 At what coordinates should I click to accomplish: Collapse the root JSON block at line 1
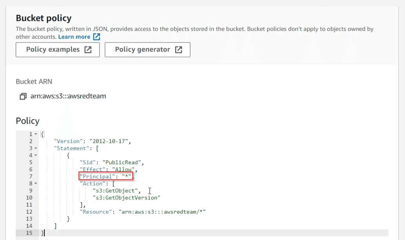(x=36, y=134)
